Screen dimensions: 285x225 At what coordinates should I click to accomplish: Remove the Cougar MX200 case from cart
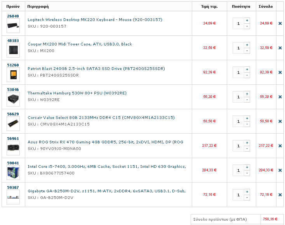[x=280, y=48]
